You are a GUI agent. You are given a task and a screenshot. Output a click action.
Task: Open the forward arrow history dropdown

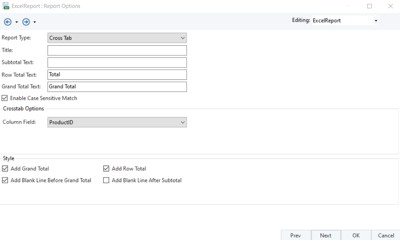(x=35, y=22)
